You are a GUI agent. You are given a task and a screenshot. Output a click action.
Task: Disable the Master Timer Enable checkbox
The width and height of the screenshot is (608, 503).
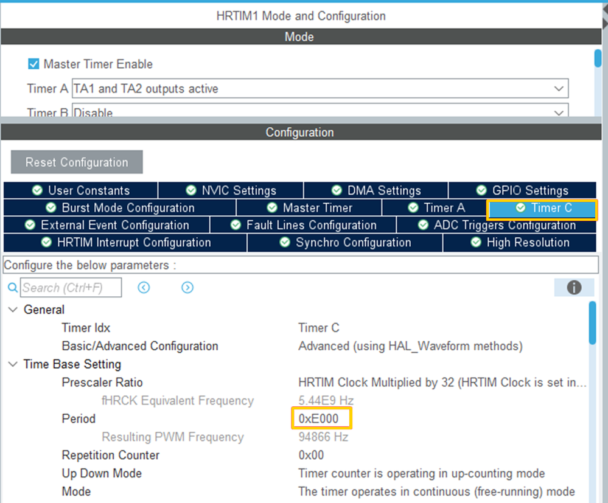tap(33, 64)
